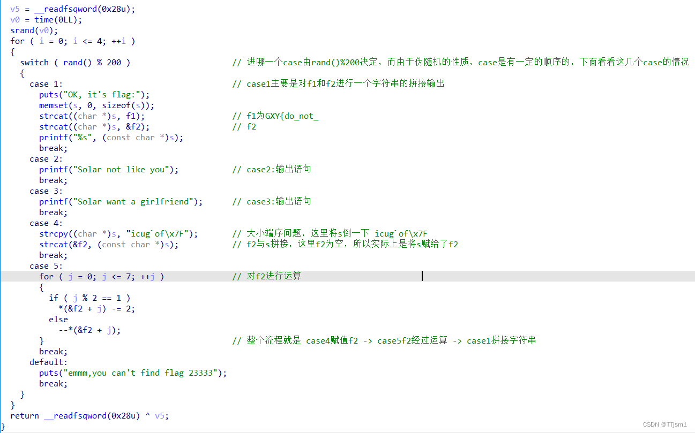Click the 'case 4:' label
This screenshot has width=695, height=433.
(x=46, y=223)
